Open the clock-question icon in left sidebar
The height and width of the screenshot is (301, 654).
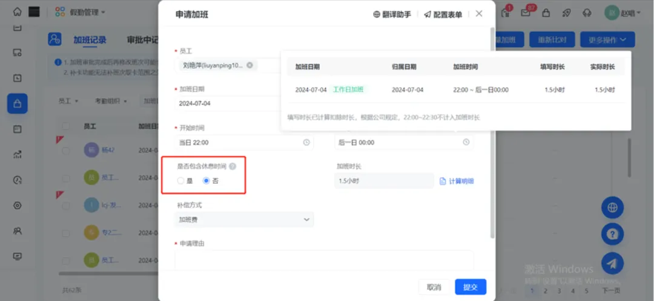pos(17,180)
